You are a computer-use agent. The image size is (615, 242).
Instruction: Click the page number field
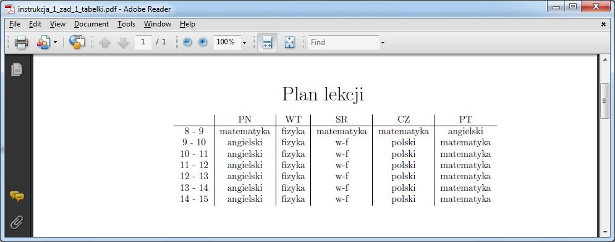[x=143, y=42]
